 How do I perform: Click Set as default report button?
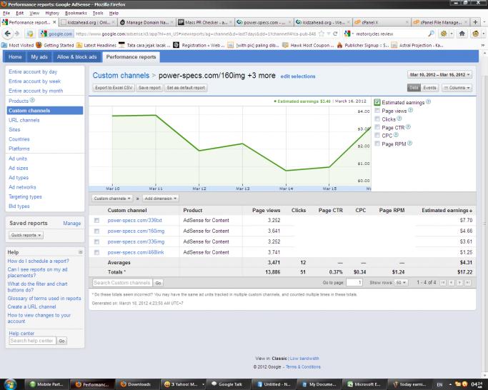(186, 88)
